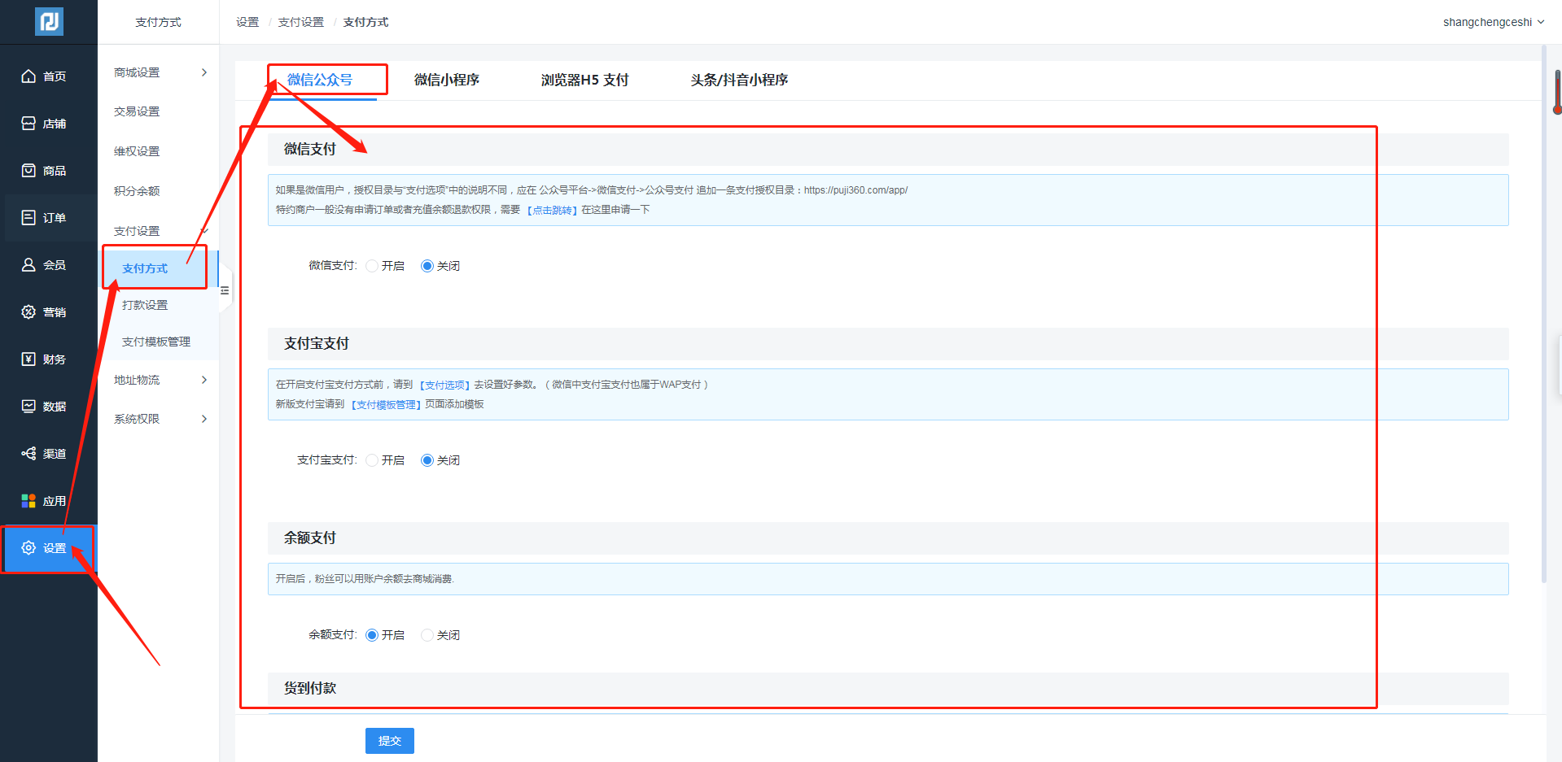Viewport: 1562px width, 762px height.
Task: Switch to the 微信小程序 tab
Action: (447, 80)
